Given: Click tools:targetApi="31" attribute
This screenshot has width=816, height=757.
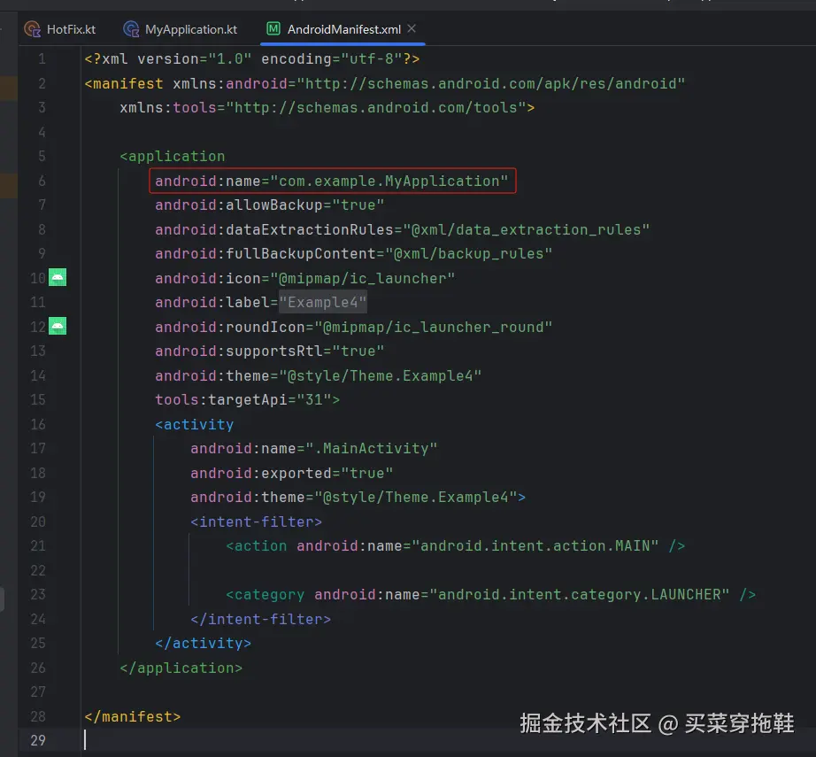Looking at the screenshot, I should pos(243,399).
